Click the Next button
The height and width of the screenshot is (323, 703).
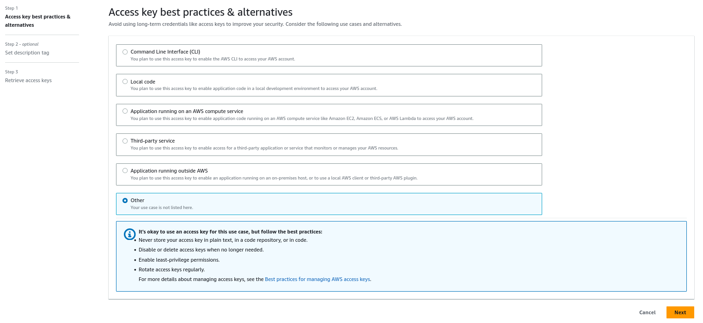680,312
